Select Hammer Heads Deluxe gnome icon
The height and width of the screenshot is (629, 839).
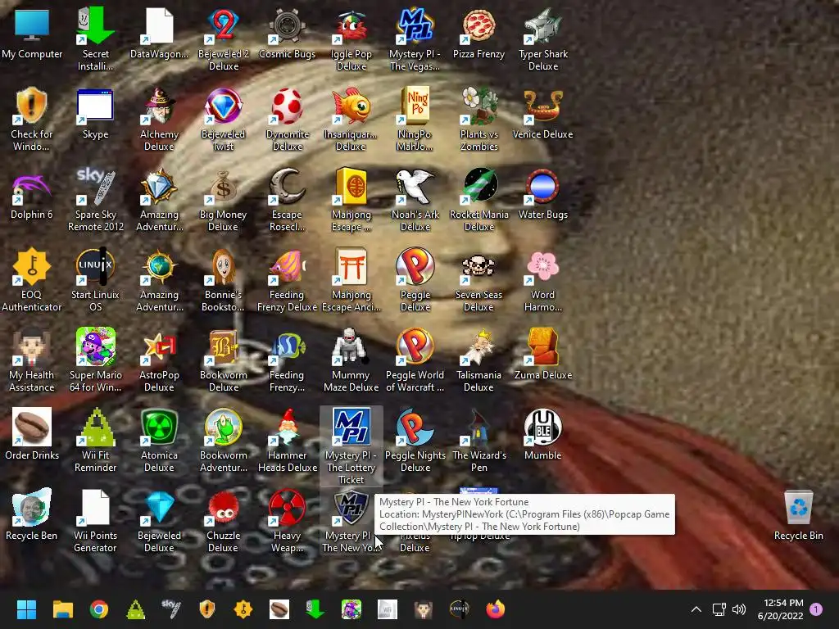click(x=288, y=440)
